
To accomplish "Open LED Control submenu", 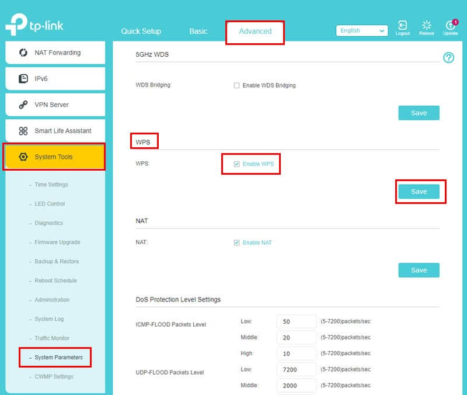I will [50, 204].
